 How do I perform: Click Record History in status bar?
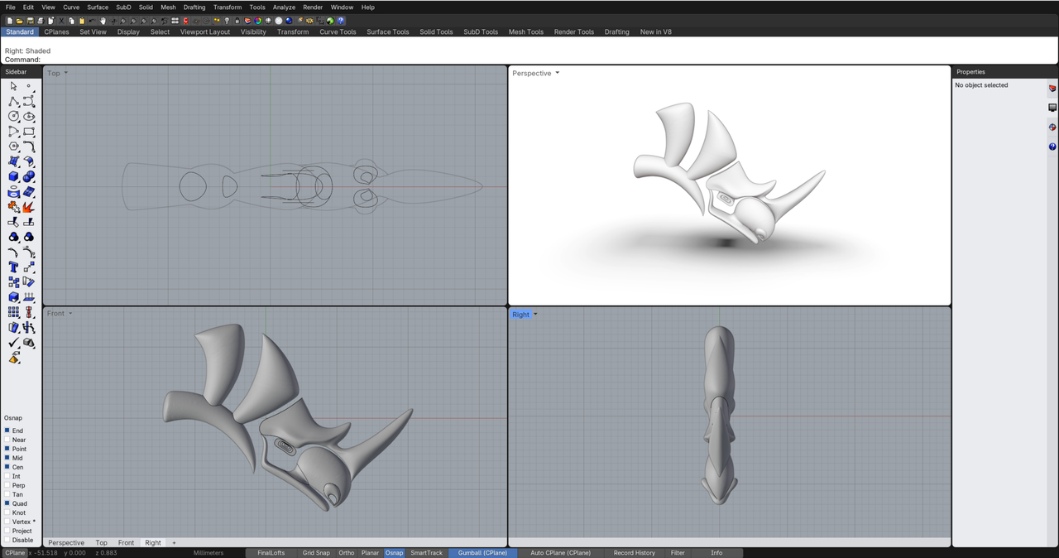(x=635, y=553)
